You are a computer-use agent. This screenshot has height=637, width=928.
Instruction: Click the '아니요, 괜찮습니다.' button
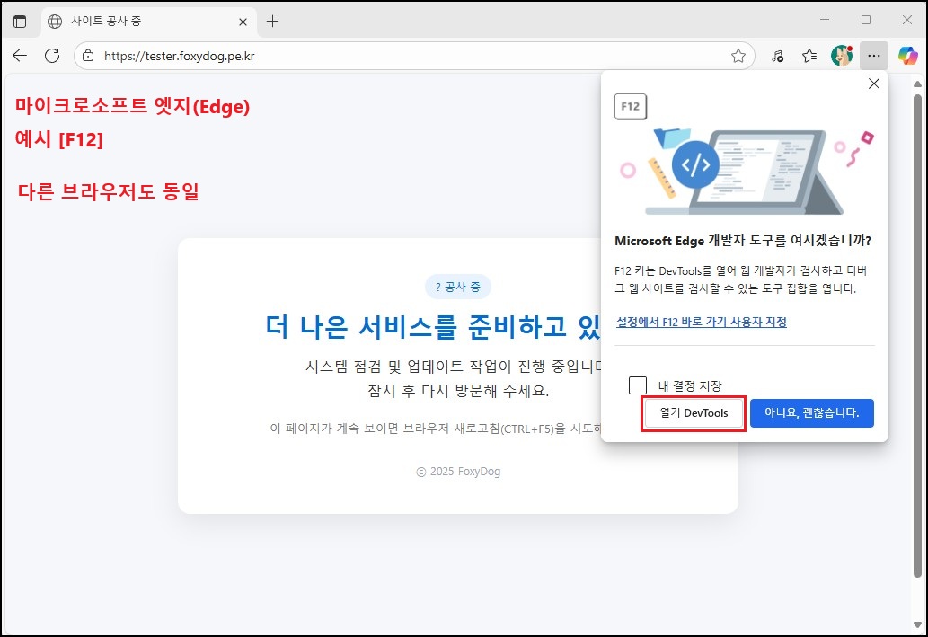point(811,413)
